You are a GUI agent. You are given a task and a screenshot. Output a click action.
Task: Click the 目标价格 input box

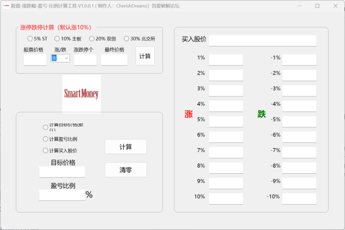(62, 172)
